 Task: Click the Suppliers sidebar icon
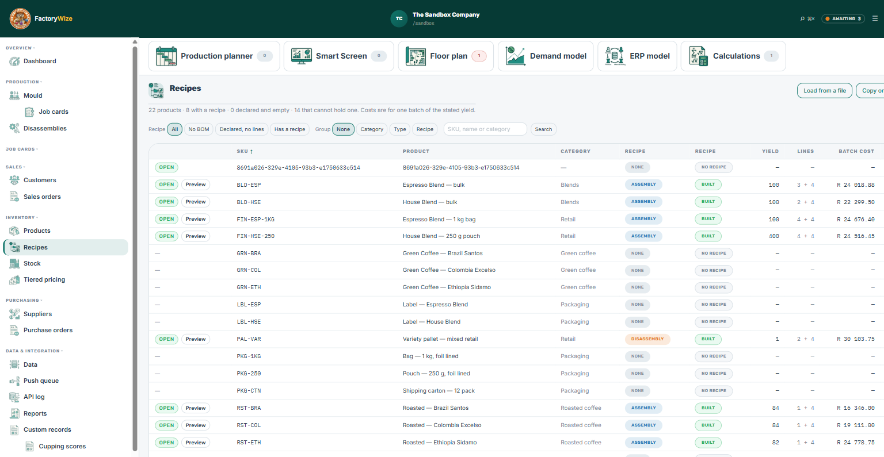14,314
